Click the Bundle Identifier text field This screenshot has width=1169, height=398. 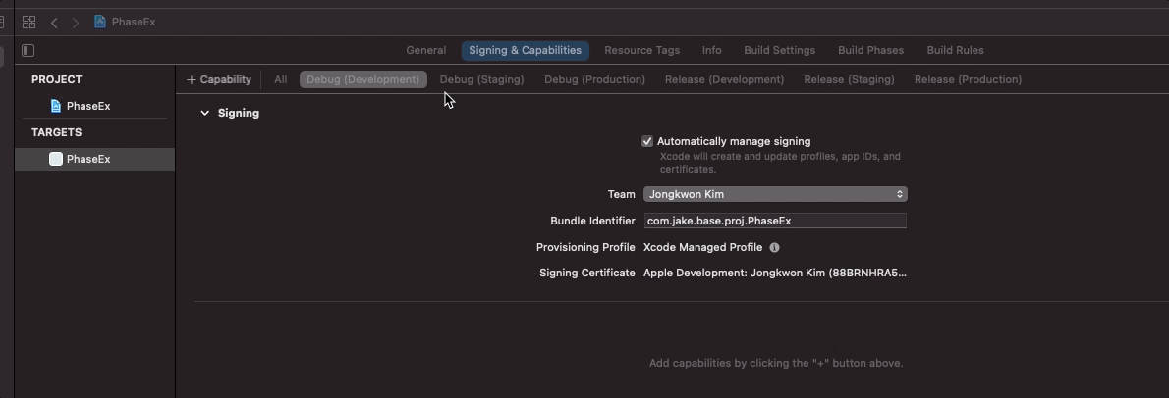[x=775, y=221]
